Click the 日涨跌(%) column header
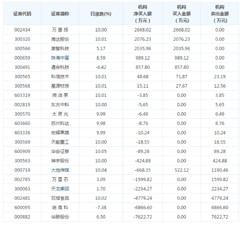The height and width of the screenshot is (225, 242). pyautogui.click(x=101, y=14)
